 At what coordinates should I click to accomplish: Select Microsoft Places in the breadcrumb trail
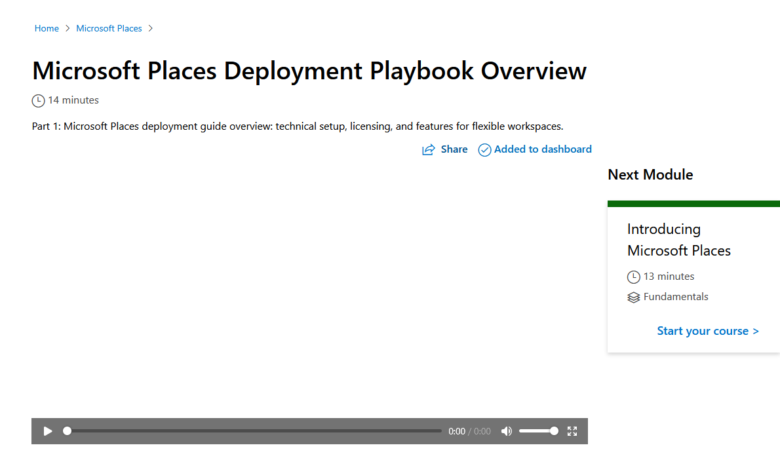tap(109, 28)
